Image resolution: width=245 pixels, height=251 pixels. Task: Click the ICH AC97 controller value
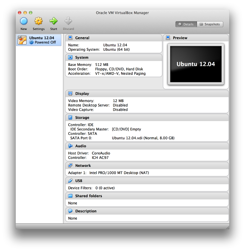click(x=100, y=158)
